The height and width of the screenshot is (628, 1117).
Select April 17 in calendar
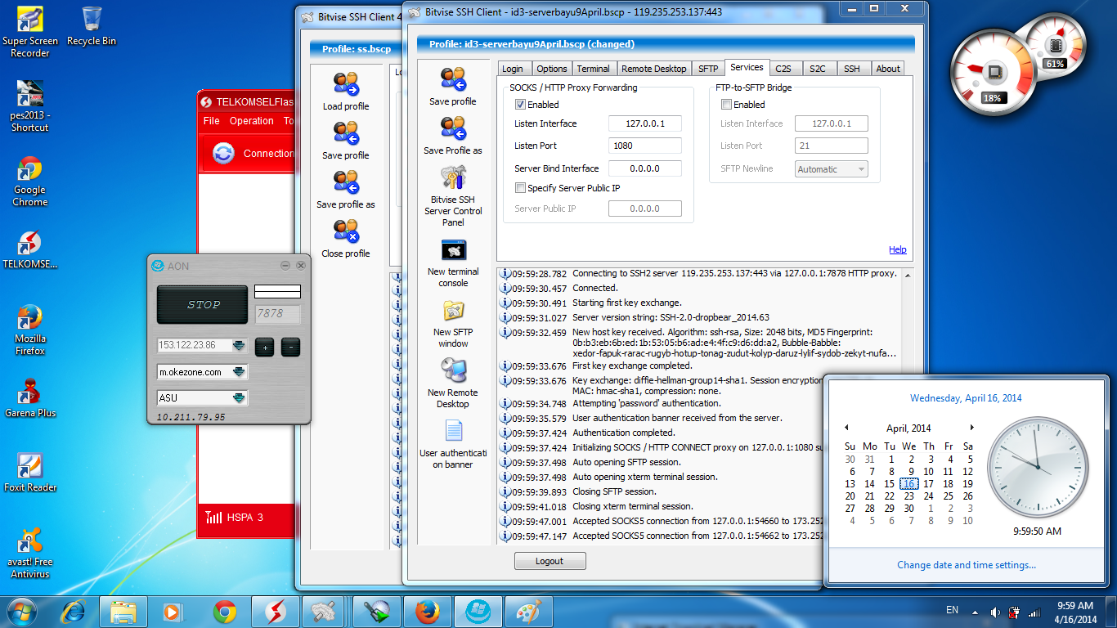coord(929,483)
